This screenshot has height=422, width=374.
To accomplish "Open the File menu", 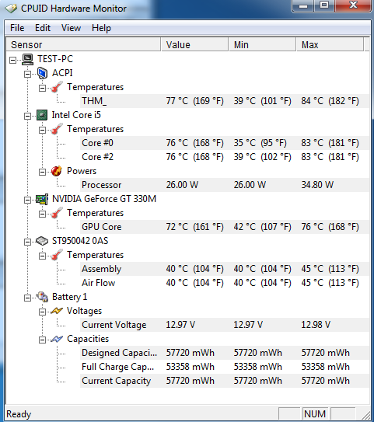I will tap(17, 28).
